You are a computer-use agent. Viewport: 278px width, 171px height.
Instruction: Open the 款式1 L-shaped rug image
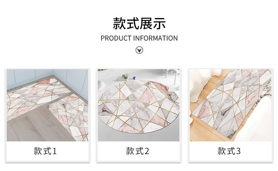[47, 105]
